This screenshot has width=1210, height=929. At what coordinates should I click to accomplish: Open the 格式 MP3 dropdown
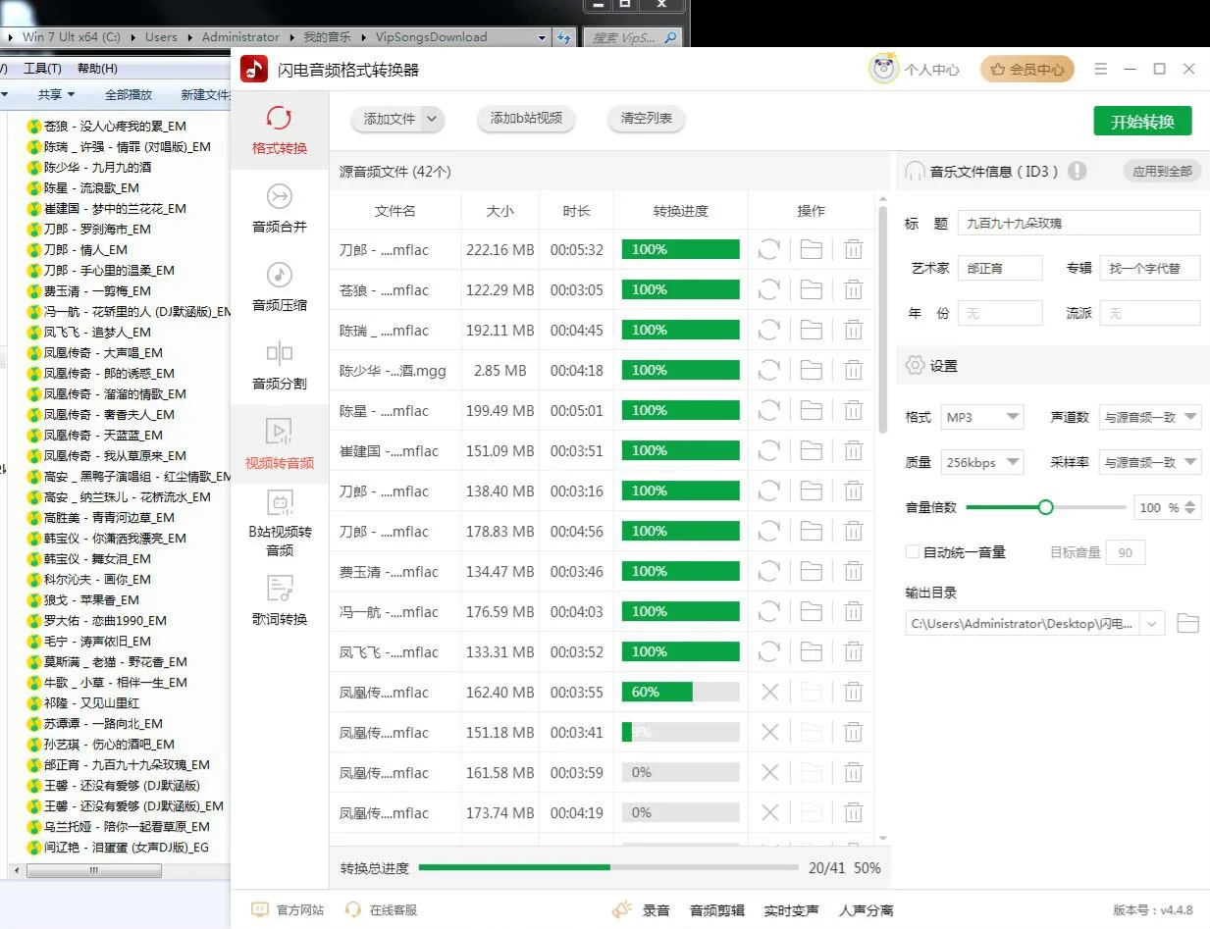tap(981, 416)
